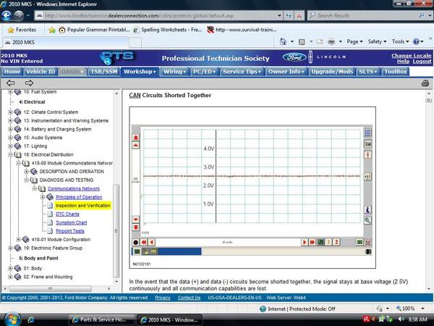
Task: Click the double up-arrow on the oscilloscope
Action: (136, 138)
